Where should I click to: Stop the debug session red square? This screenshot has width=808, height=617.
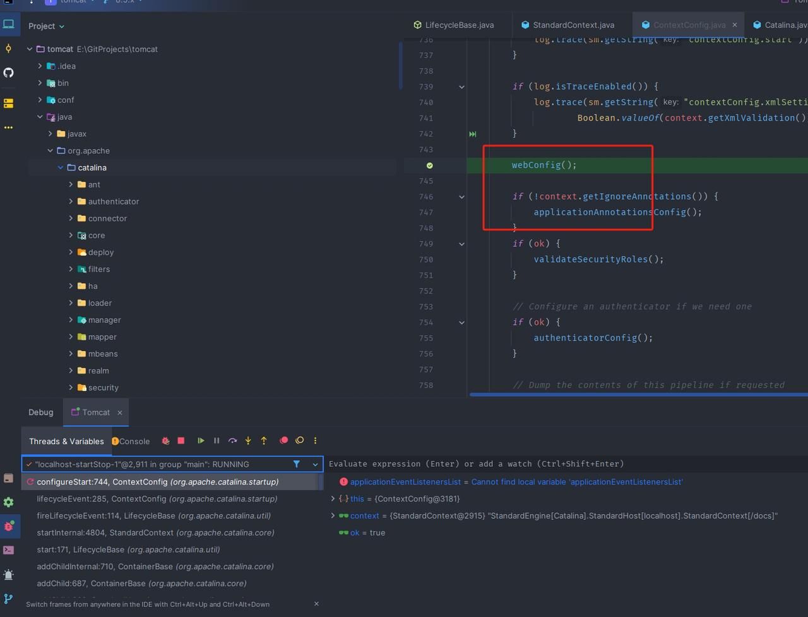181,441
